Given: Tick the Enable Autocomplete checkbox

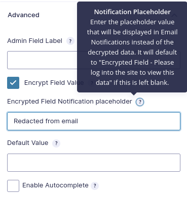Looking at the screenshot, I should coord(13,186).
